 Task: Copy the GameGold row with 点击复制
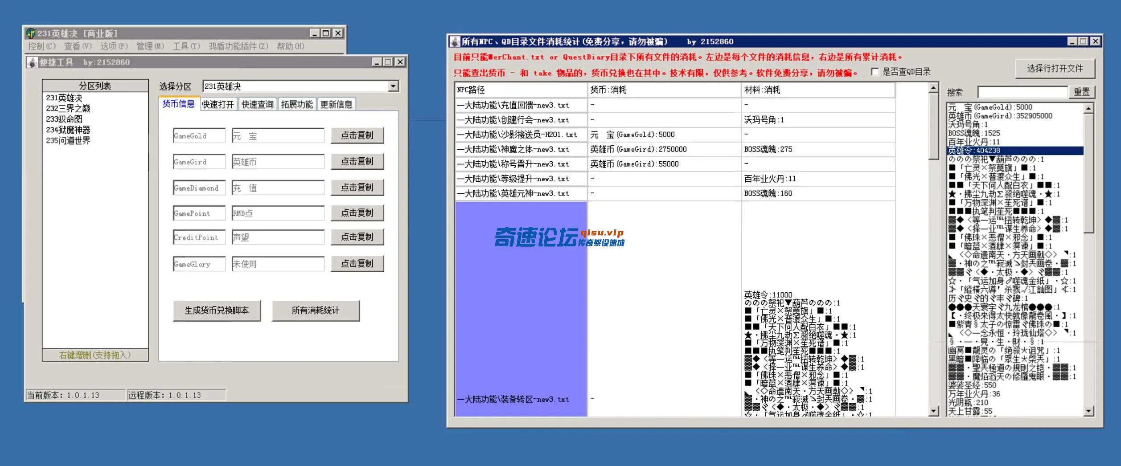pyautogui.click(x=357, y=135)
